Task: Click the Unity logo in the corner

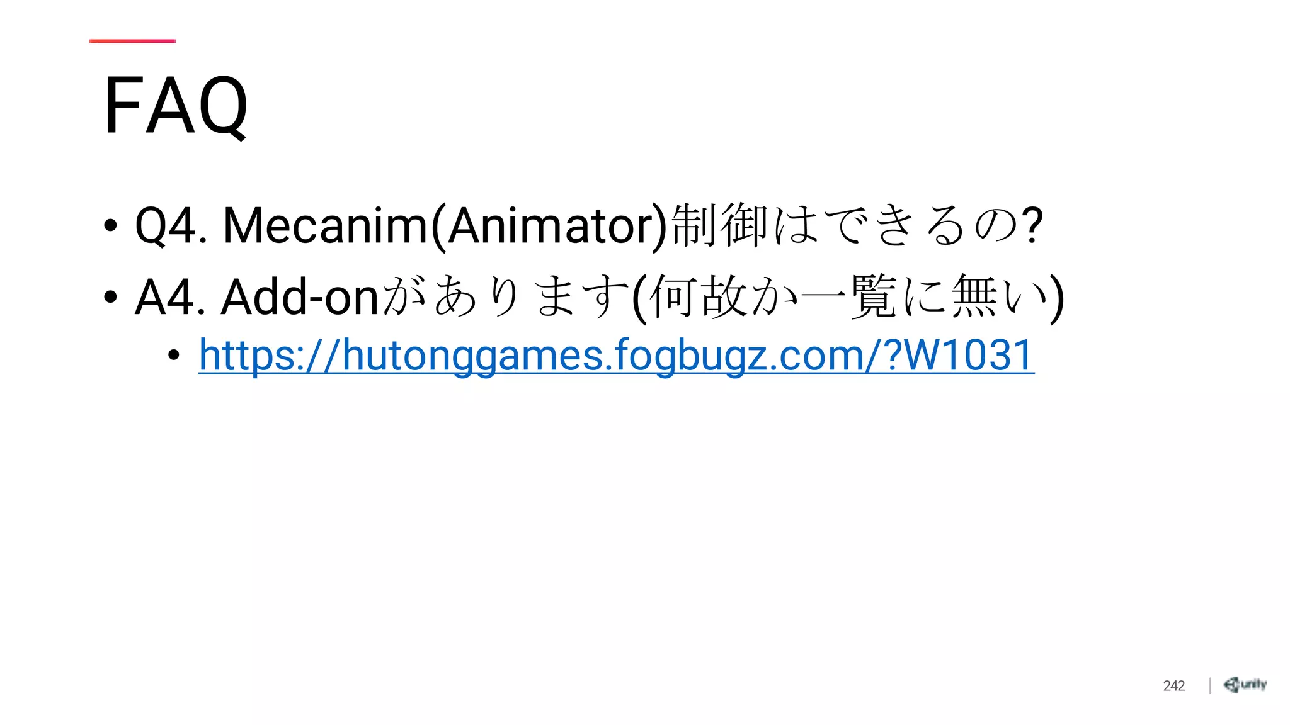Action: coord(1245,685)
